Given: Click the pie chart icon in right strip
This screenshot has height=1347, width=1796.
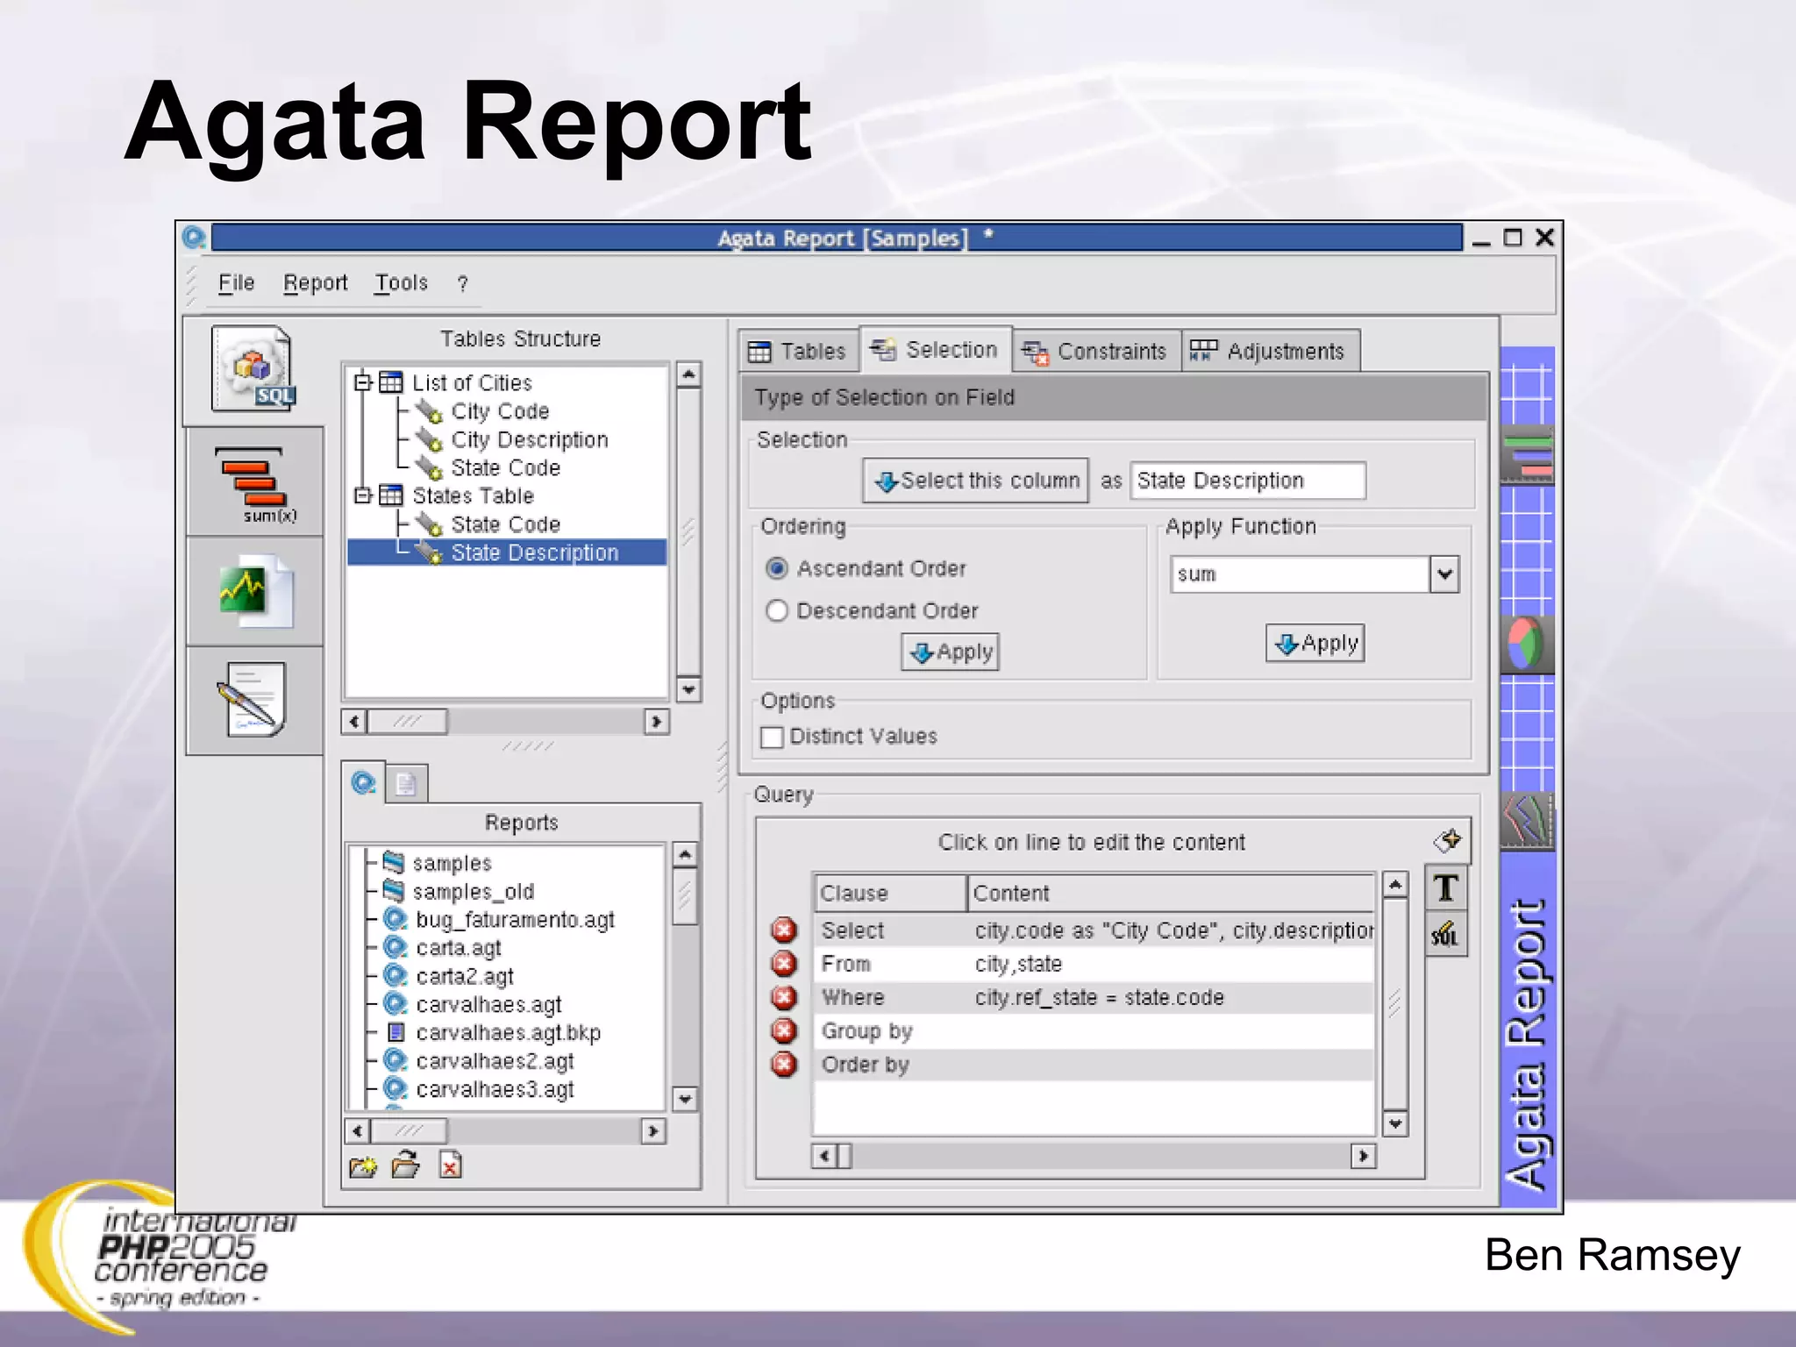Looking at the screenshot, I should pos(1527,643).
